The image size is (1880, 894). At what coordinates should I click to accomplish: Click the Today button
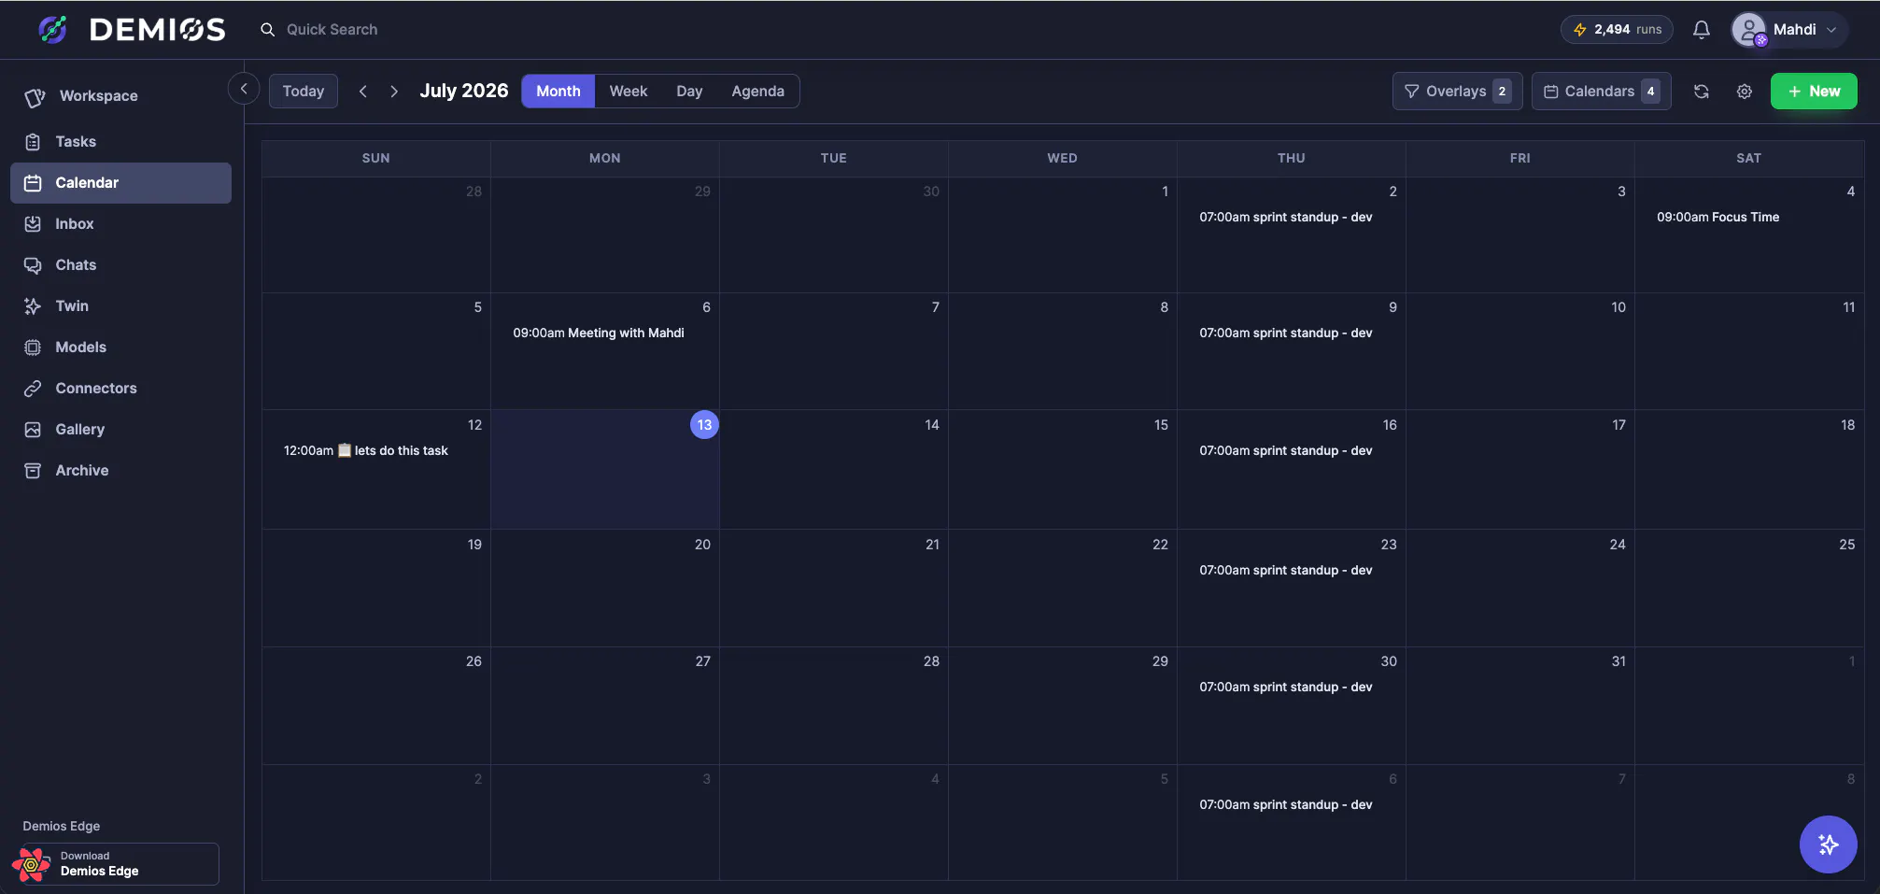tap(304, 92)
